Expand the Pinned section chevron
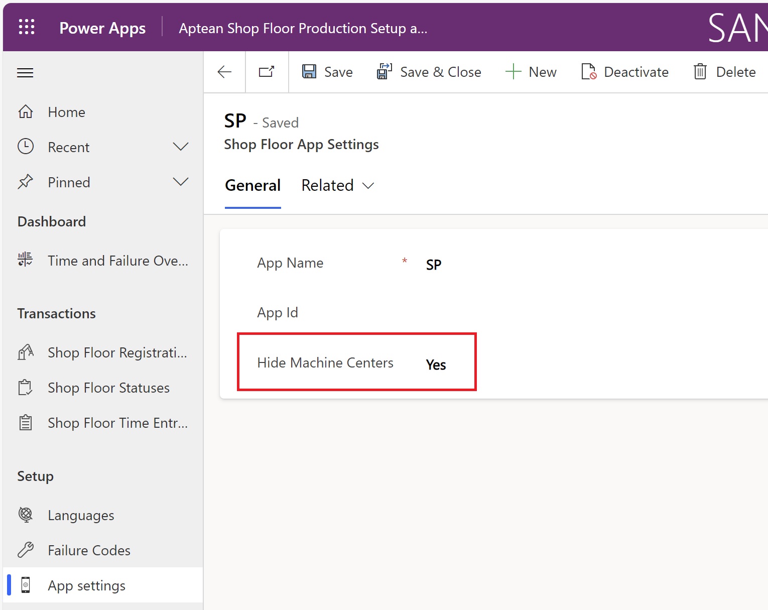 [180, 182]
